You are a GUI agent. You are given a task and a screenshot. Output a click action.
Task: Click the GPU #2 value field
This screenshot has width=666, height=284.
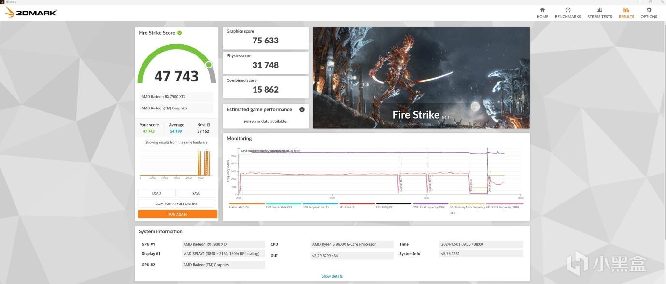coord(224,265)
